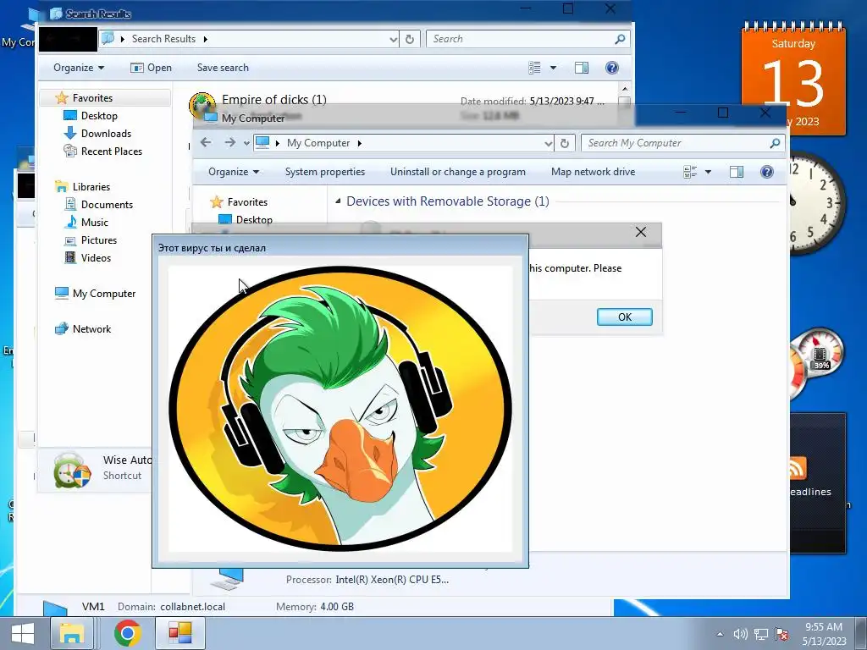Click My Computer breadcrumb in address bar

pyautogui.click(x=318, y=142)
